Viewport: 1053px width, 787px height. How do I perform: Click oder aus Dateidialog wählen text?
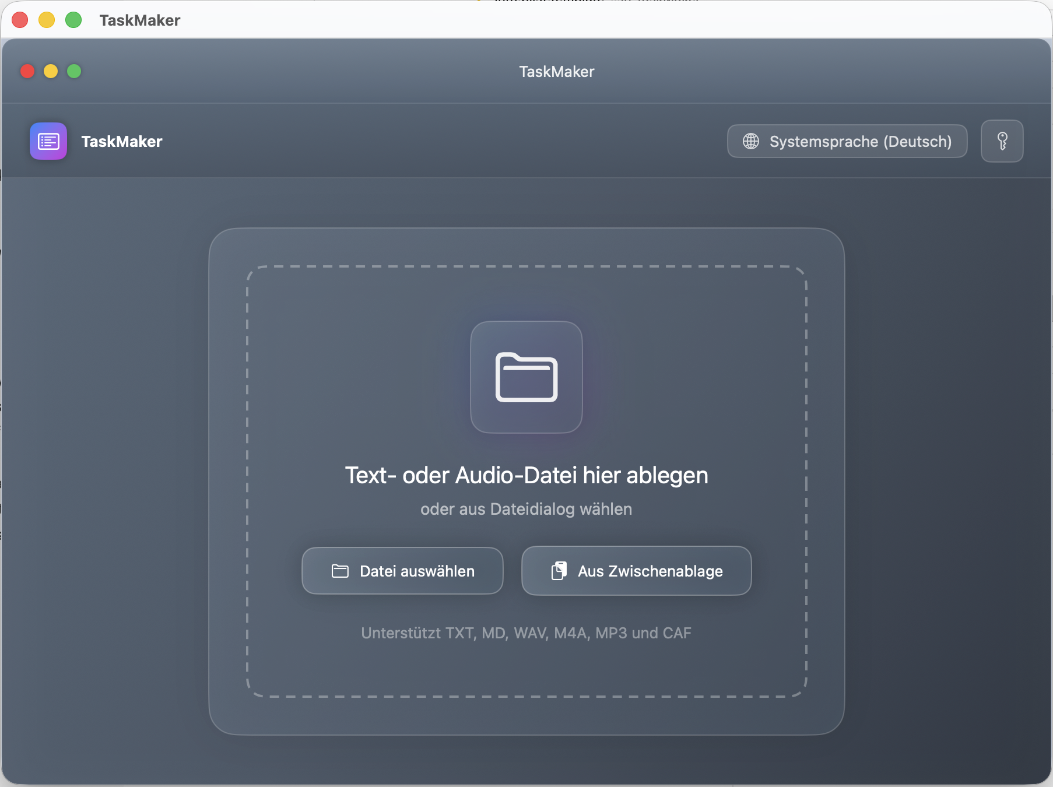tap(526, 509)
